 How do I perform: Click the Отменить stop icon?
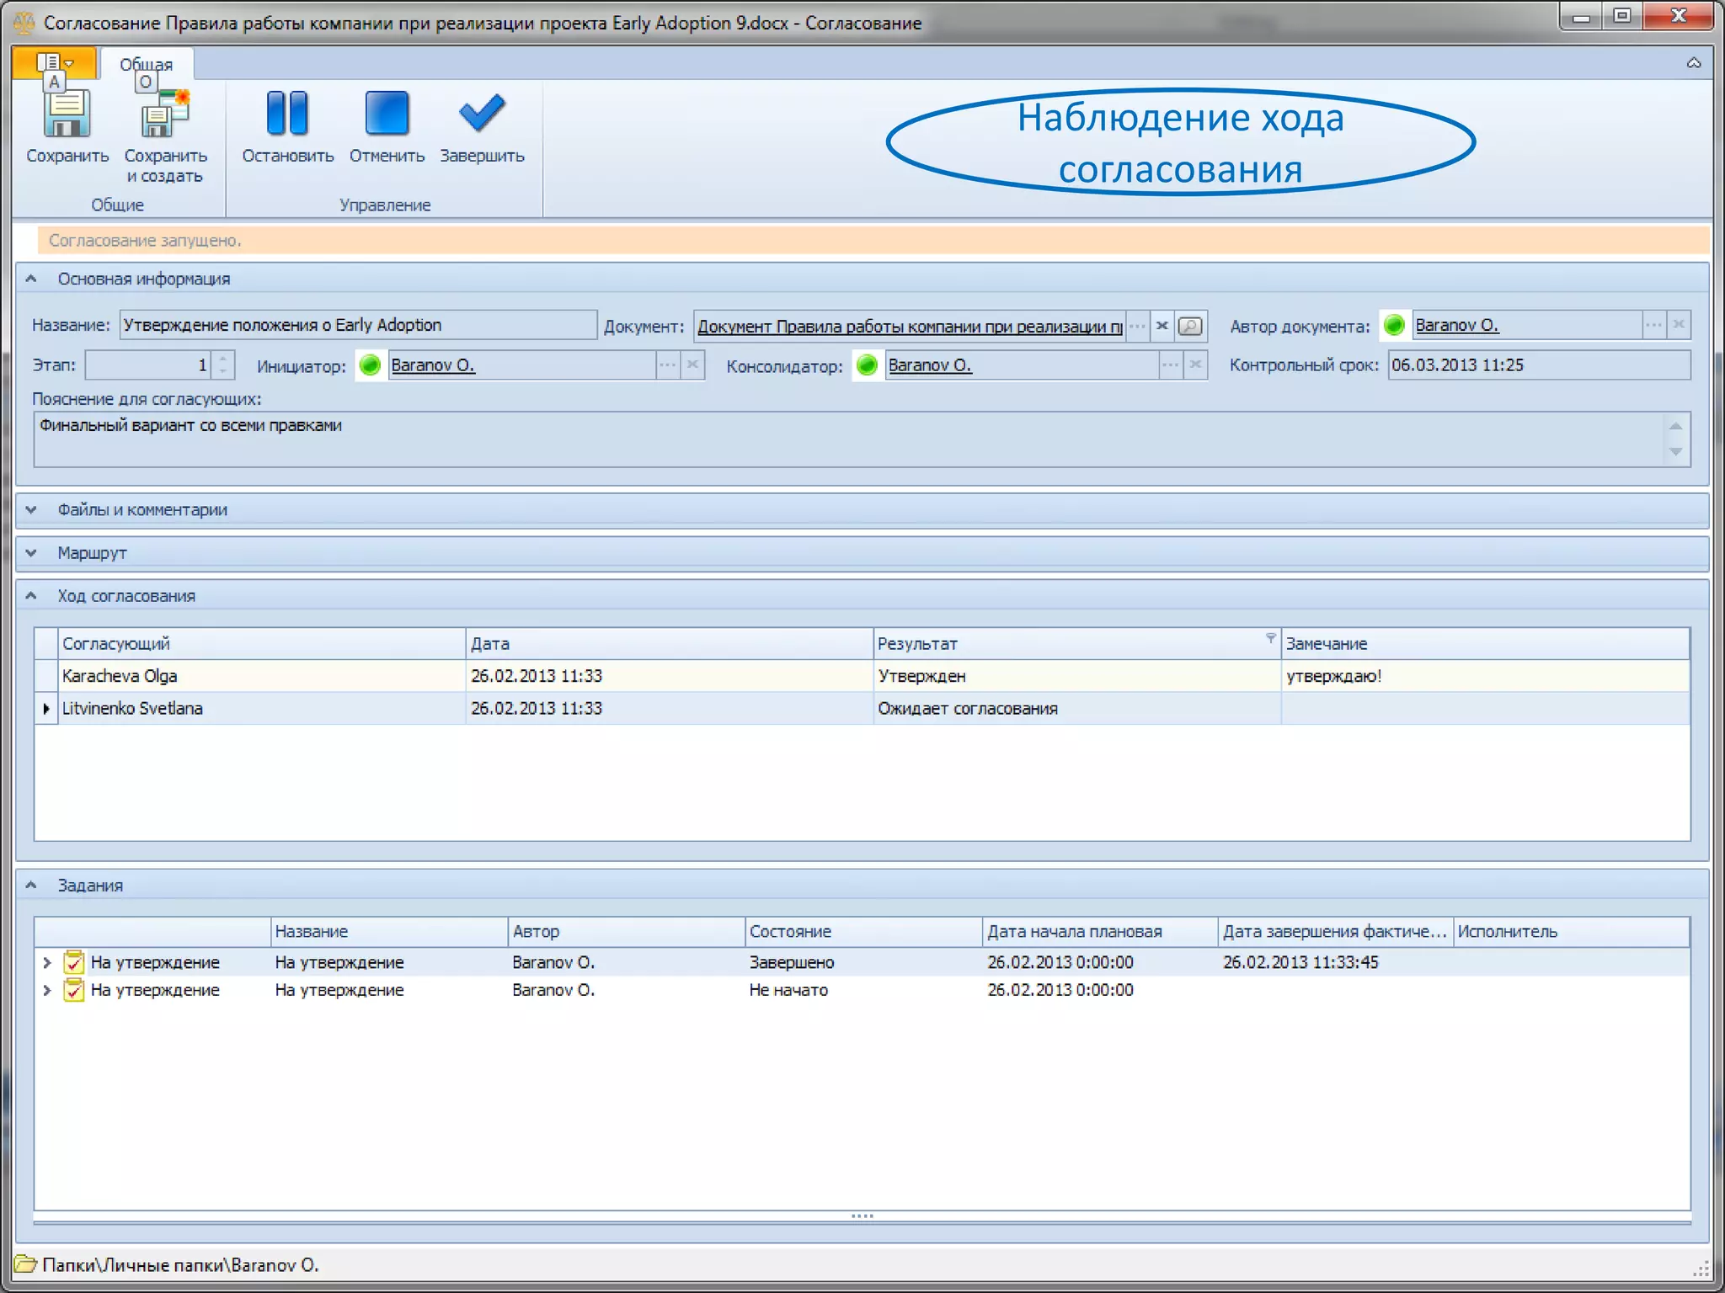point(387,114)
